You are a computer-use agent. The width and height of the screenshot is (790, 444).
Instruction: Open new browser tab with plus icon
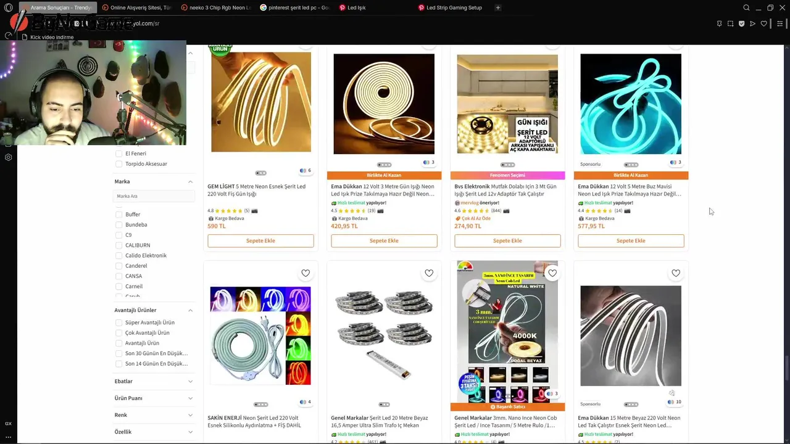click(498, 7)
